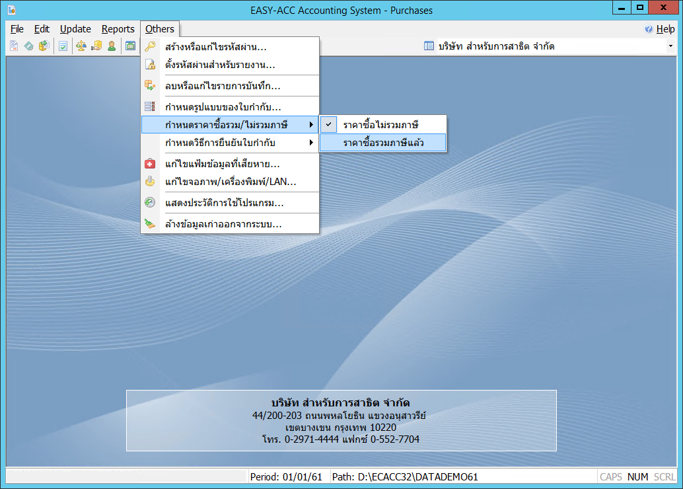Screen dimensions: 683x489
Task: Click the padlock document icon for report password
Action: [151, 65]
